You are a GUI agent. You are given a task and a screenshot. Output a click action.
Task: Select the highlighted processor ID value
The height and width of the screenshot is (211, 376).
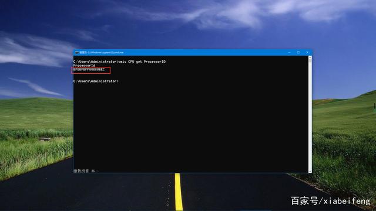[x=89, y=70]
